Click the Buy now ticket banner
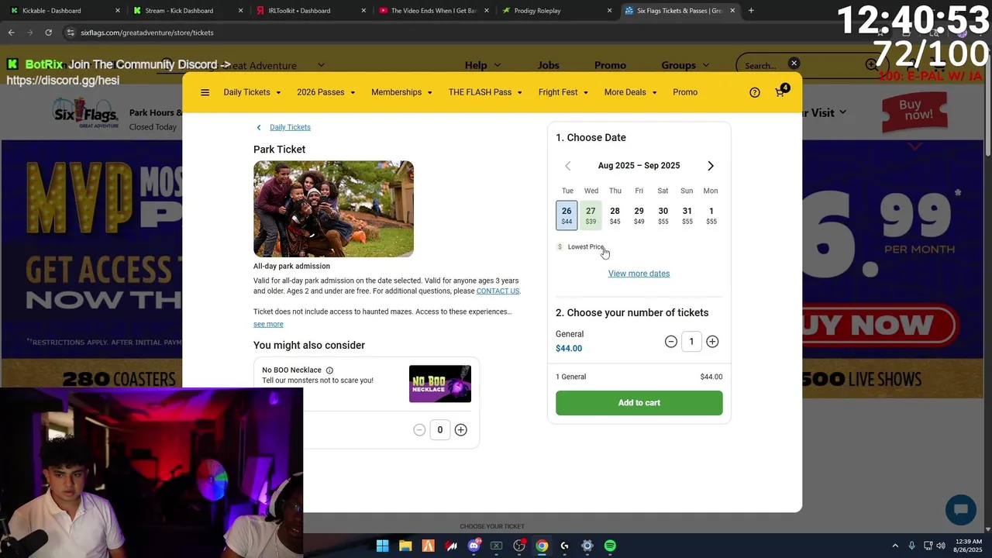 click(x=914, y=112)
